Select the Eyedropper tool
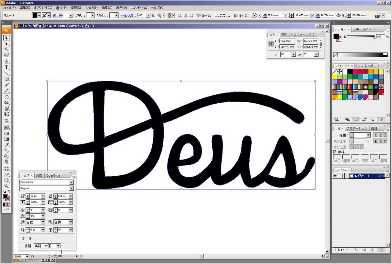The height and width of the screenshot is (264, 392). coord(7,145)
